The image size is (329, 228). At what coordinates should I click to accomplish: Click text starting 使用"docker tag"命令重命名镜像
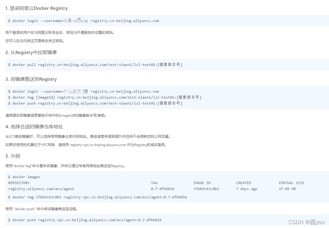point(66,166)
